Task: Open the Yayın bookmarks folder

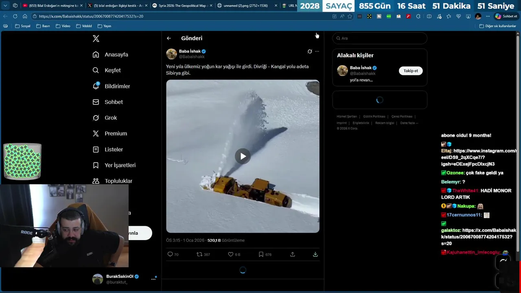Action: [105, 26]
